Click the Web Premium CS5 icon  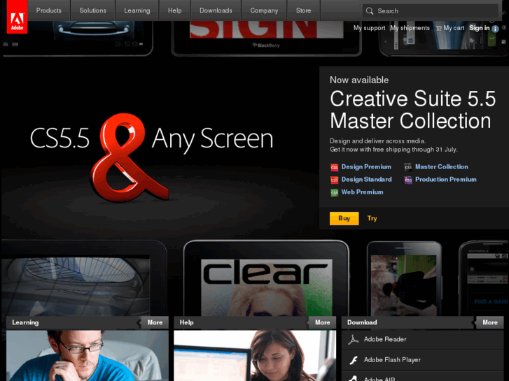point(335,193)
